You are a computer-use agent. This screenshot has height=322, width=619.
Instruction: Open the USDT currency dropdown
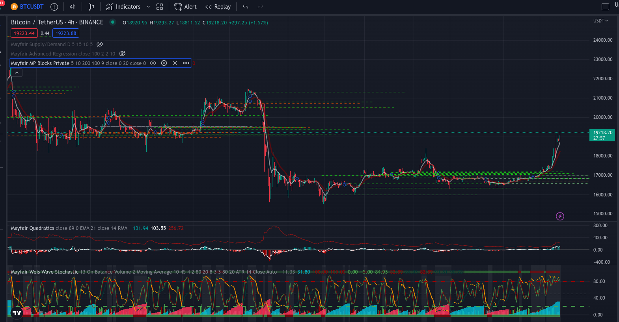[x=600, y=21]
